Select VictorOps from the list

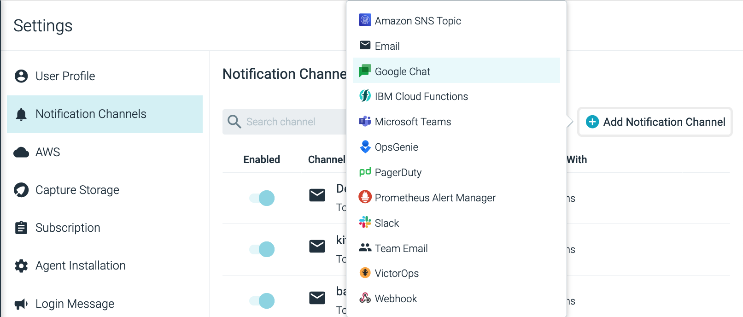[x=456, y=273]
